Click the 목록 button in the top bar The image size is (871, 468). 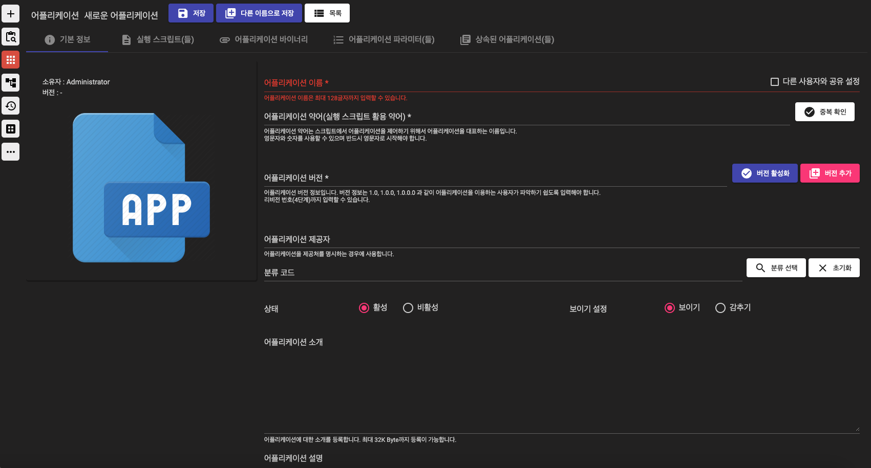pos(327,13)
